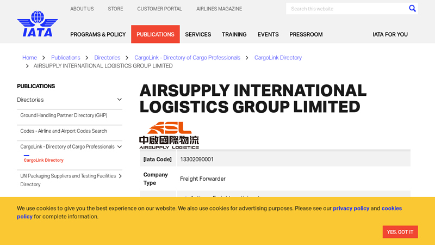The image size is (435, 245).
Task: Click the PUBLICATIONS sidebar heading
Action: click(x=36, y=86)
